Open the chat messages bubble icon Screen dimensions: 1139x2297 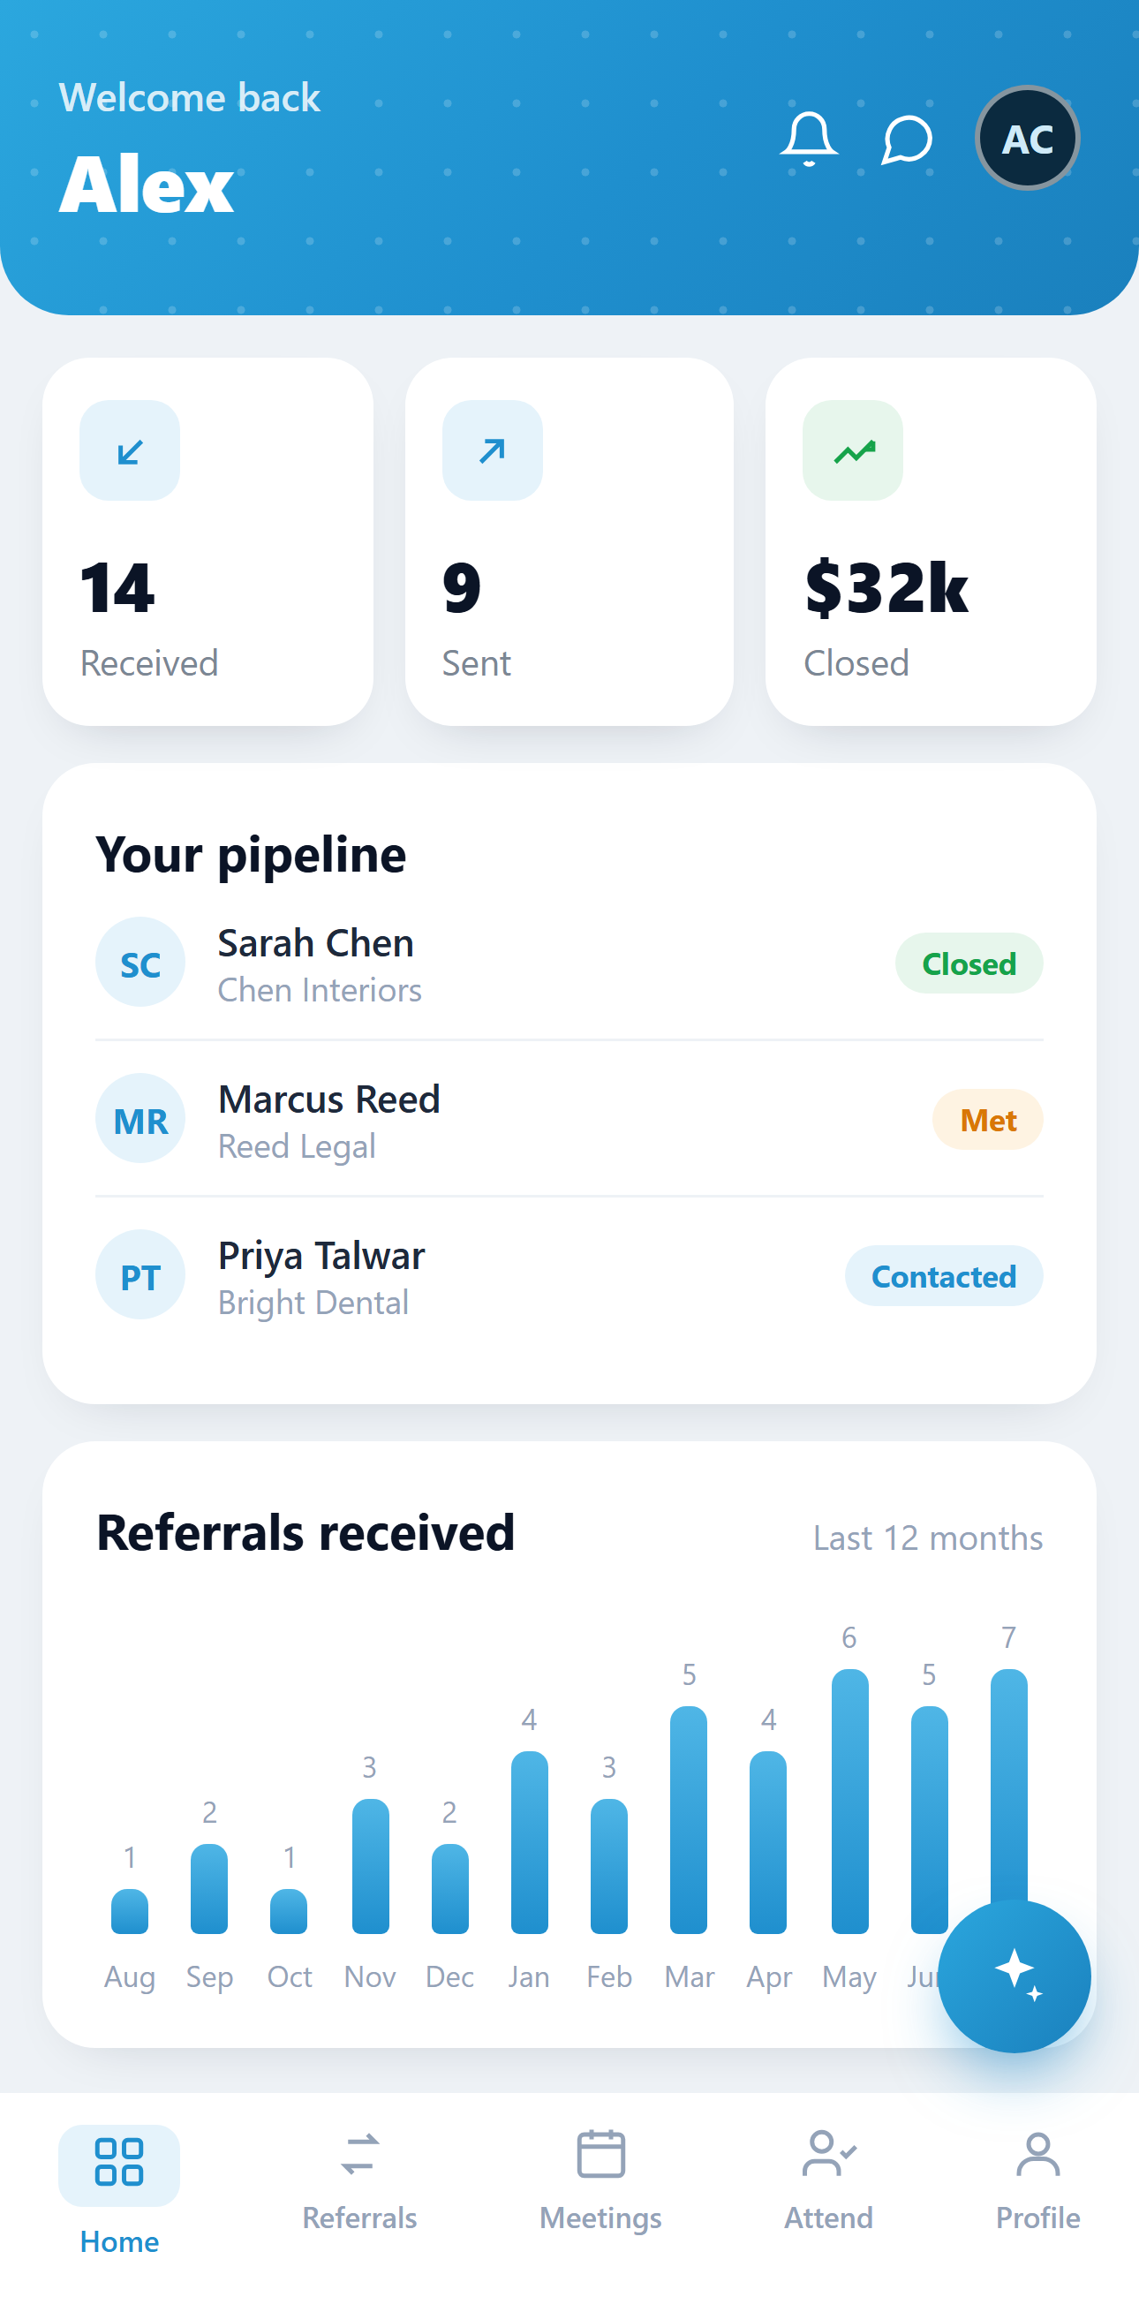[x=907, y=140]
